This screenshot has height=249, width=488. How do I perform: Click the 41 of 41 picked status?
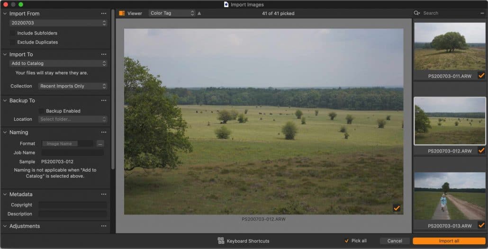point(278,13)
